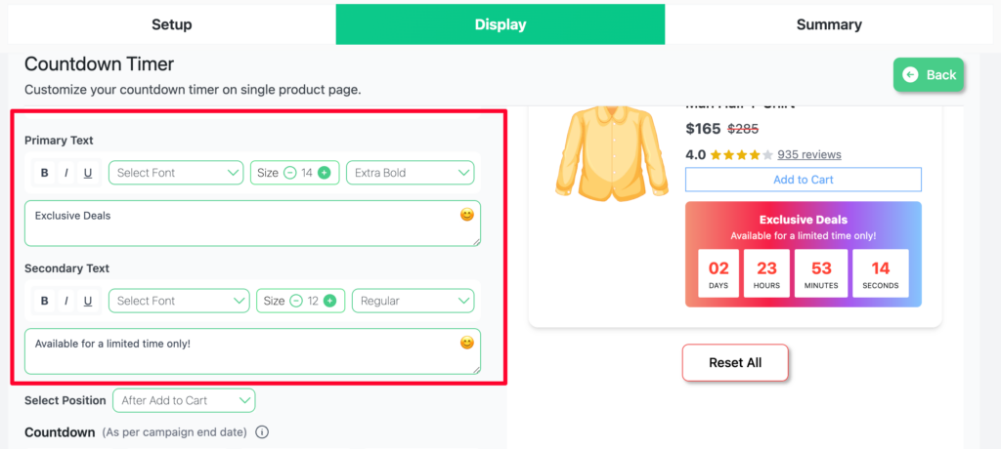Viewport: 1001px width, 449px height.
Task: Click the crossed-out $285 price
Action: 743,129
